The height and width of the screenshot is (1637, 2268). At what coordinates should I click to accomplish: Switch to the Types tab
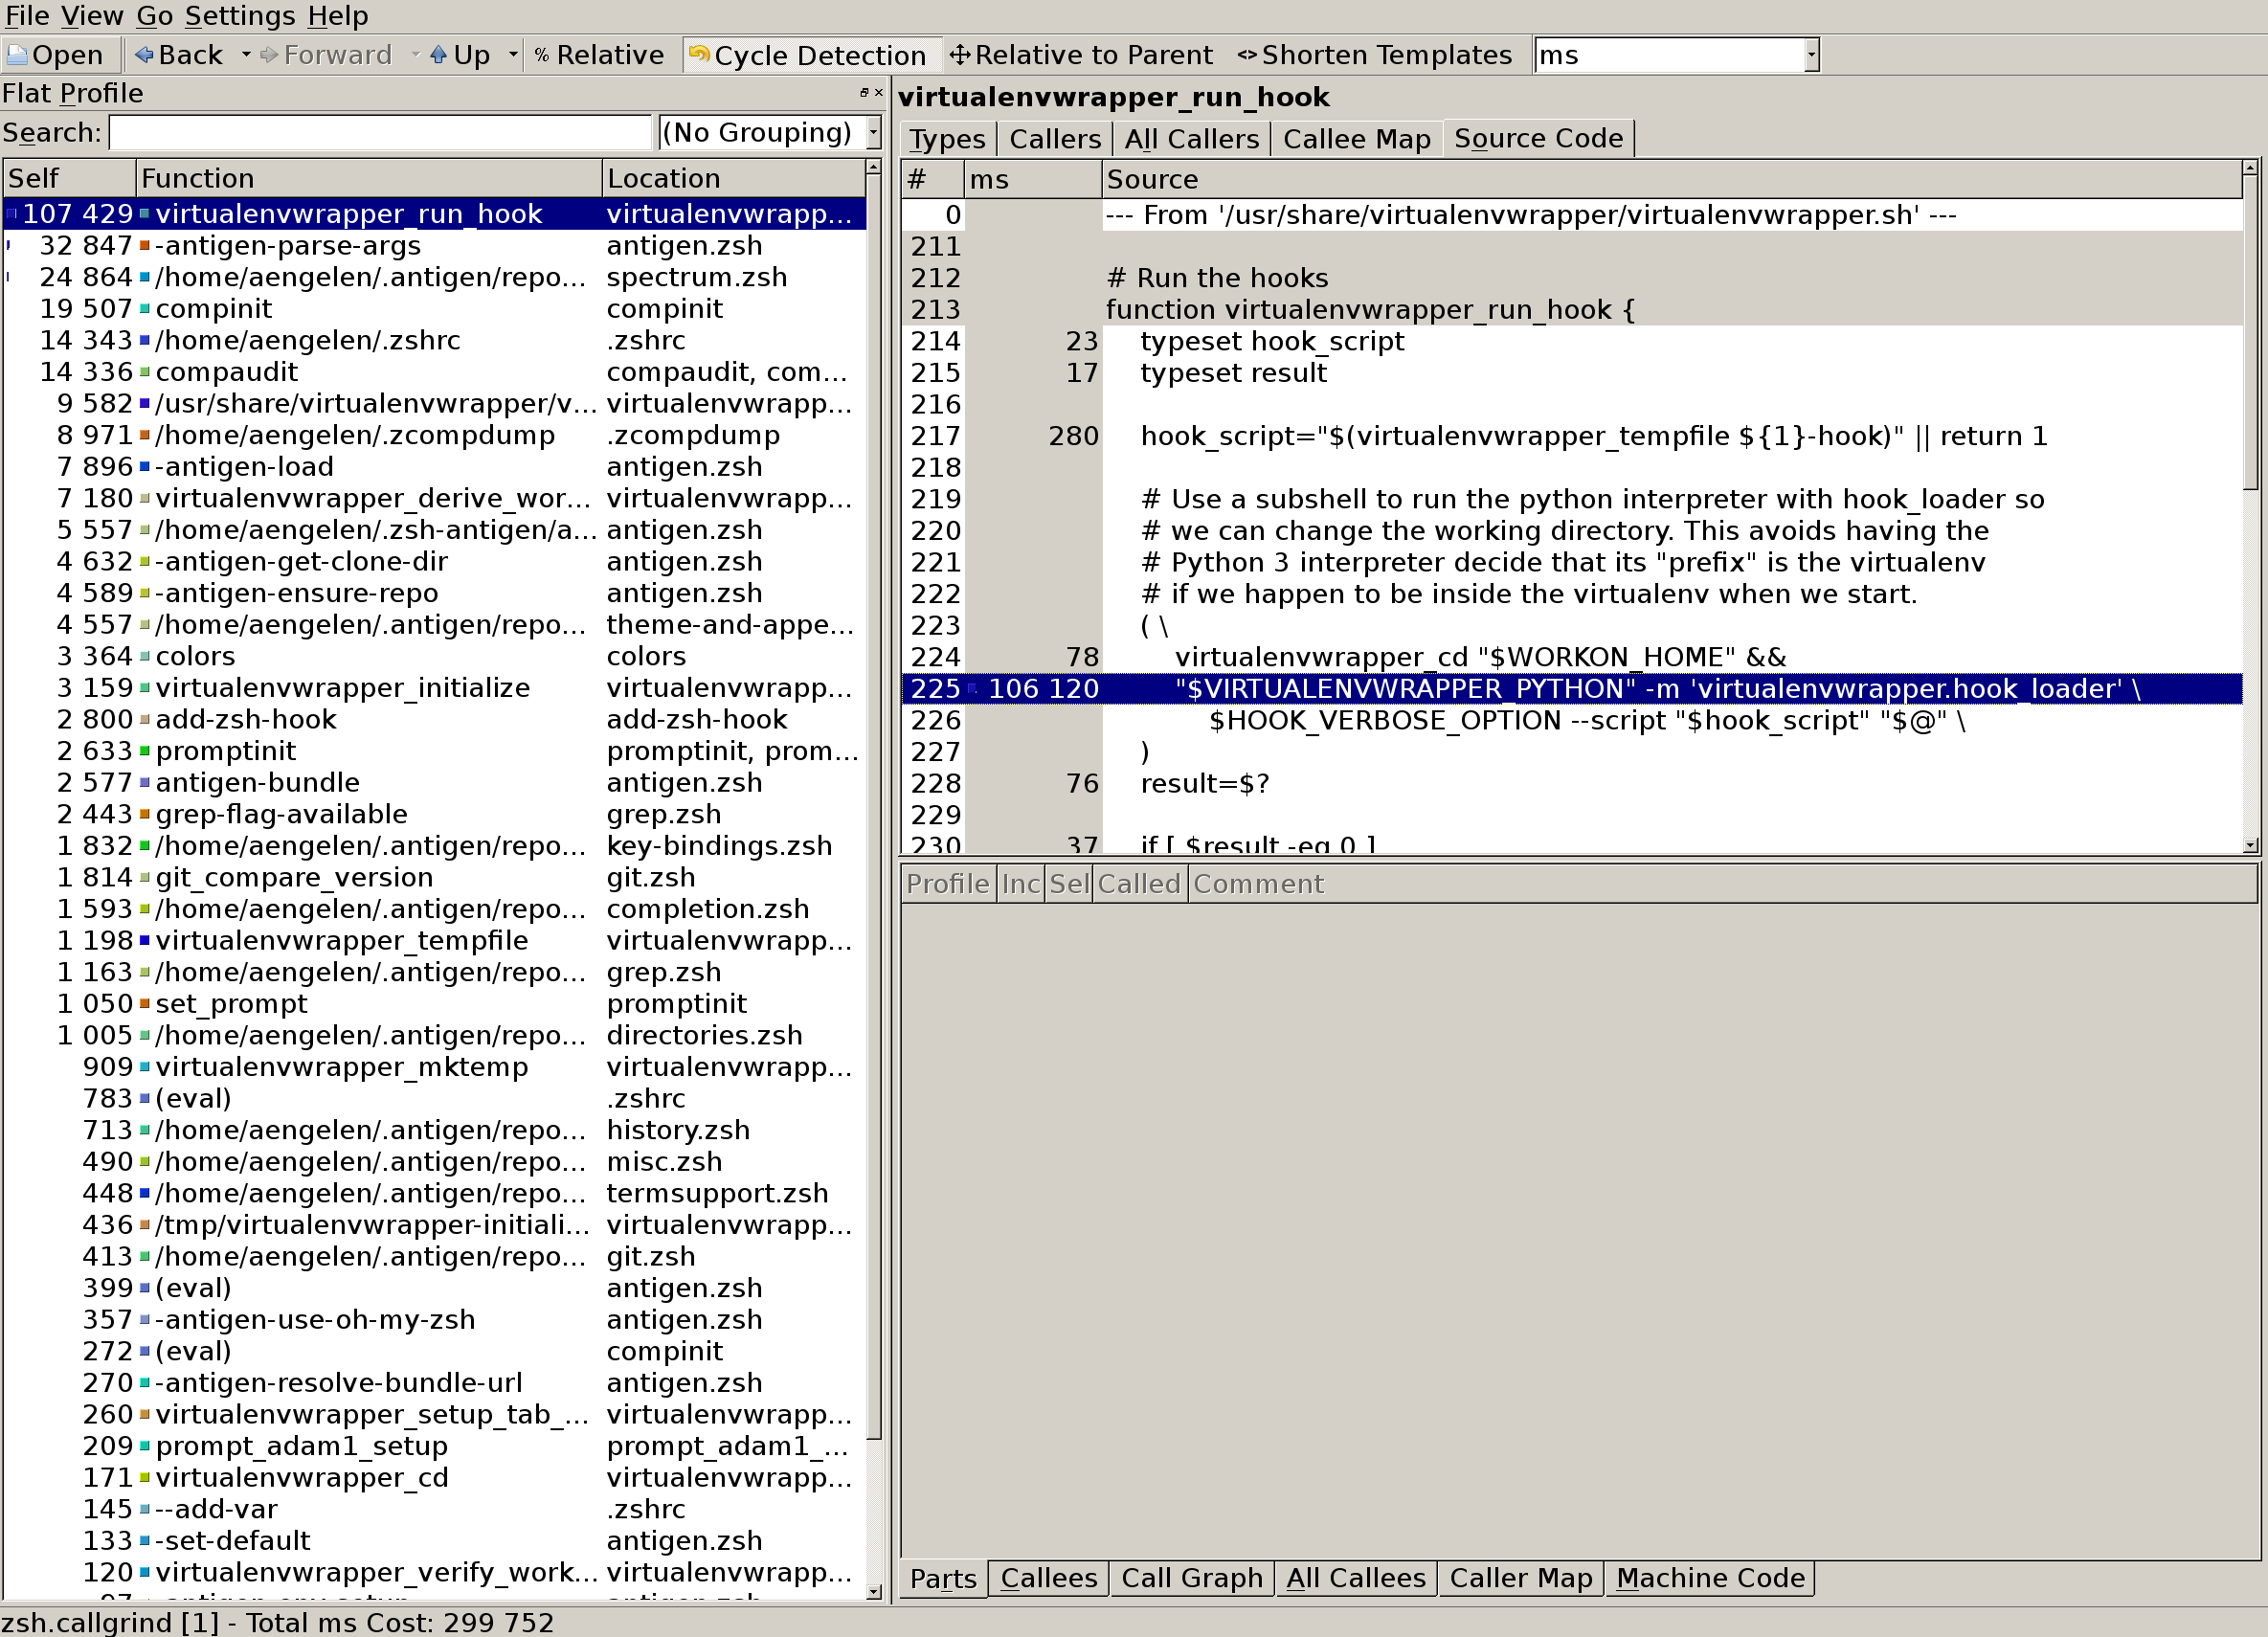point(947,139)
